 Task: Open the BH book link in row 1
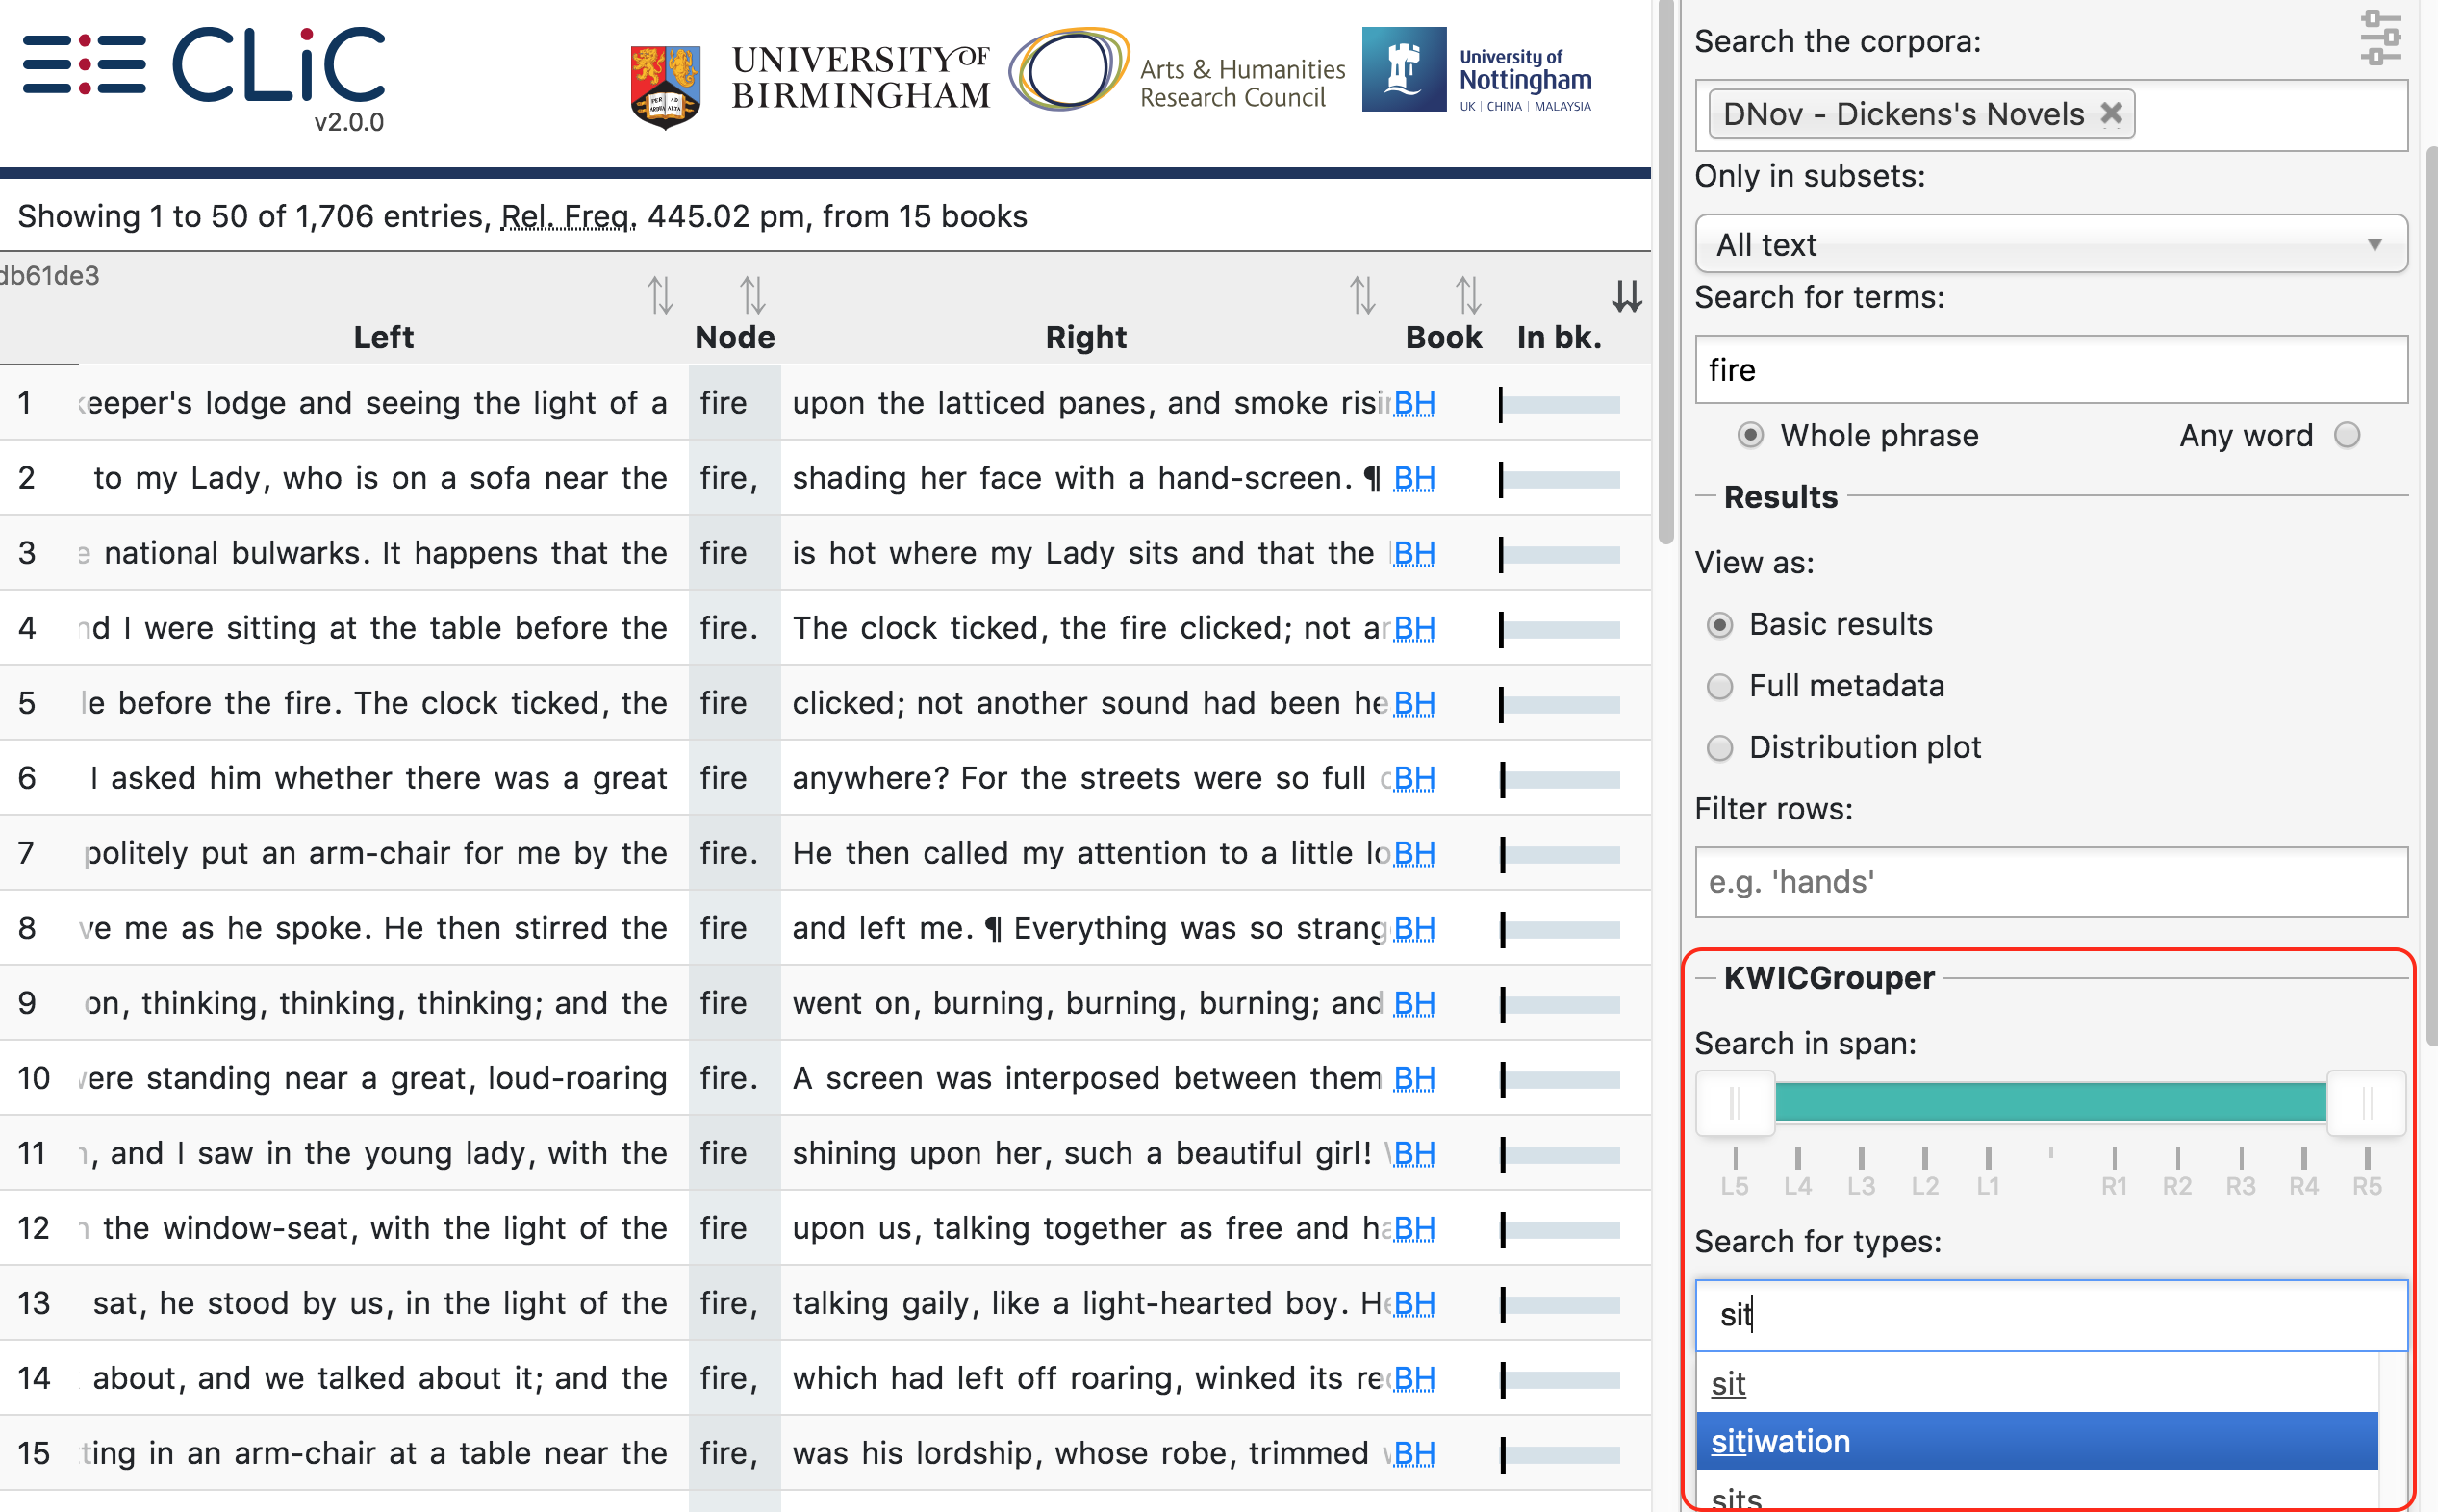1414,403
